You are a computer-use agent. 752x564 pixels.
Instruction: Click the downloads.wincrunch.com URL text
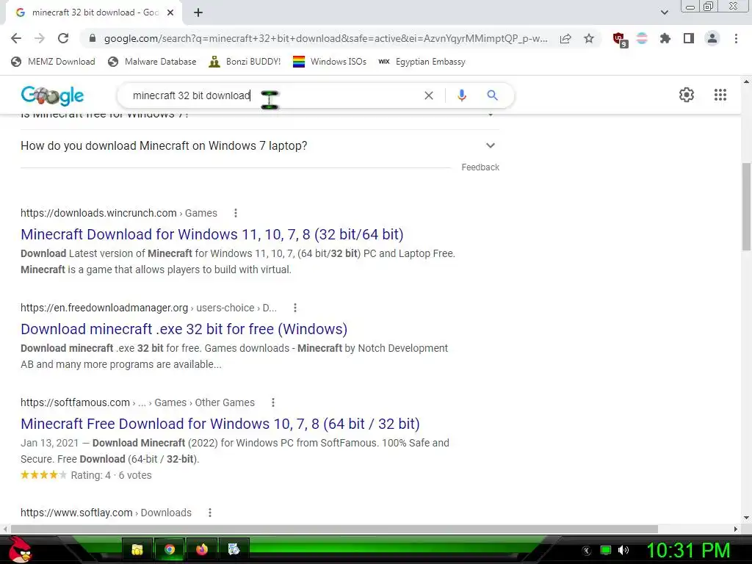119,213
